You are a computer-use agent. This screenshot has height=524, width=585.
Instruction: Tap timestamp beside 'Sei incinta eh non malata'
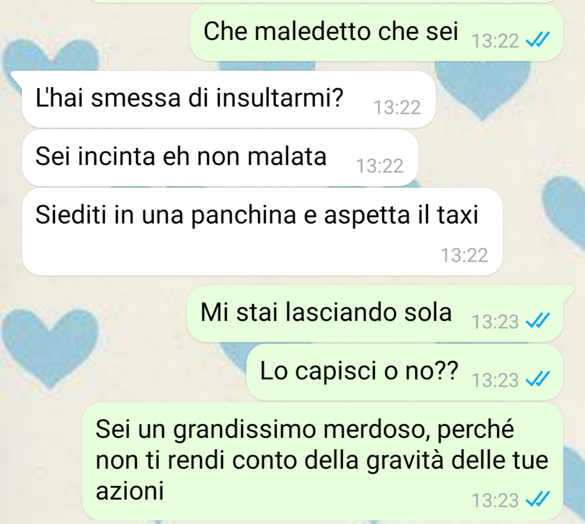point(380,166)
